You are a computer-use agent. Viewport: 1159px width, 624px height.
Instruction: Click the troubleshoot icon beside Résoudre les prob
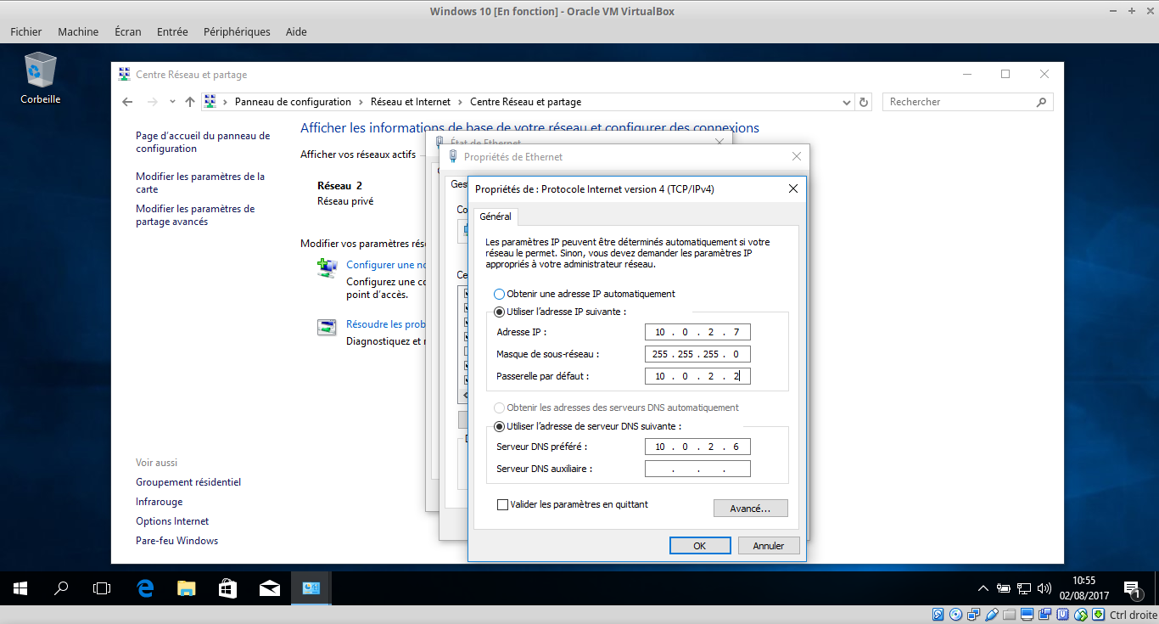coord(327,328)
